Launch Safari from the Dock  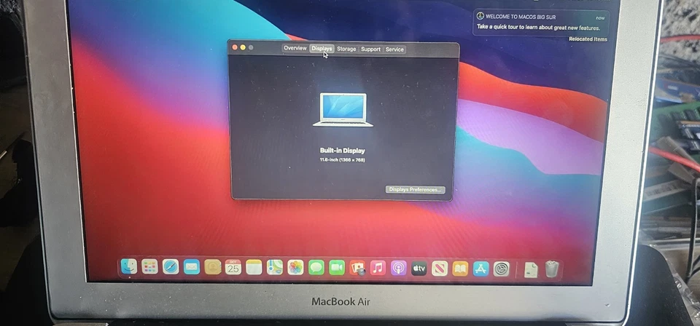tap(171, 267)
